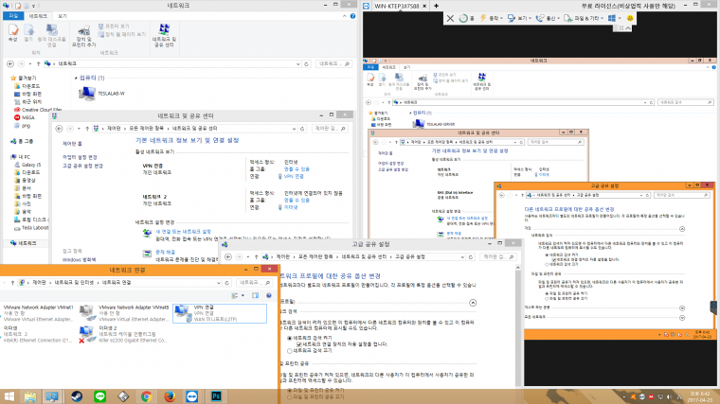Switch to 네트워크 ribbon tab in local explorer
Viewport: 720px width, 404px height.
[38, 16]
